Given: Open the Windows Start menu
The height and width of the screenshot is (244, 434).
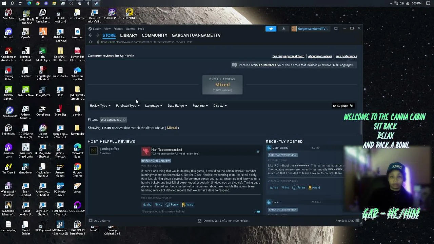Looking at the screenshot, I should pos(4,3).
